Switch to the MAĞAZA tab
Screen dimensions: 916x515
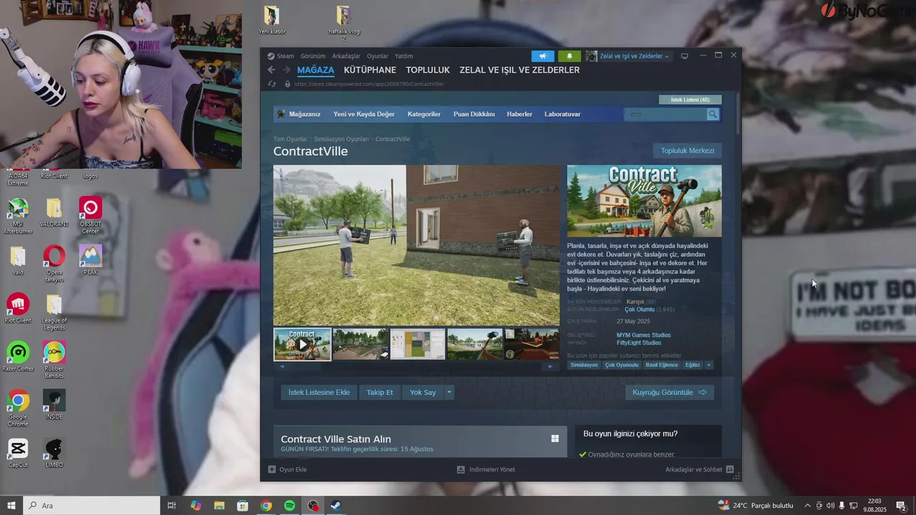tap(316, 70)
